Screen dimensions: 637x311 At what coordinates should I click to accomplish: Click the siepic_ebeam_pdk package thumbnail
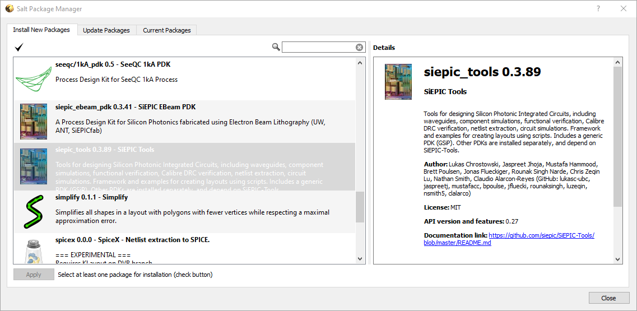[x=34, y=121]
